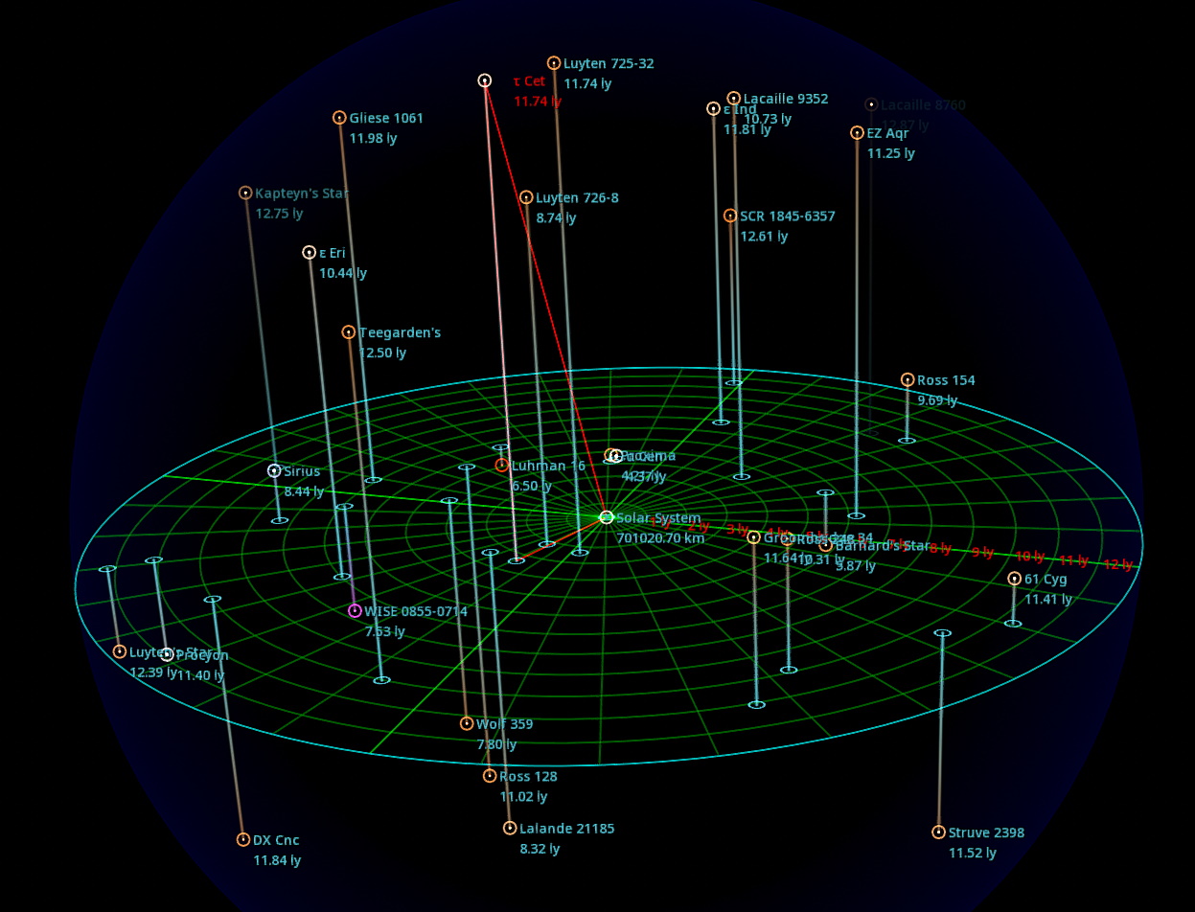The height and width of the screenshot is (912, 1195).
Task: Select the "8.74 ly" distance text
Action: [556, 217]
